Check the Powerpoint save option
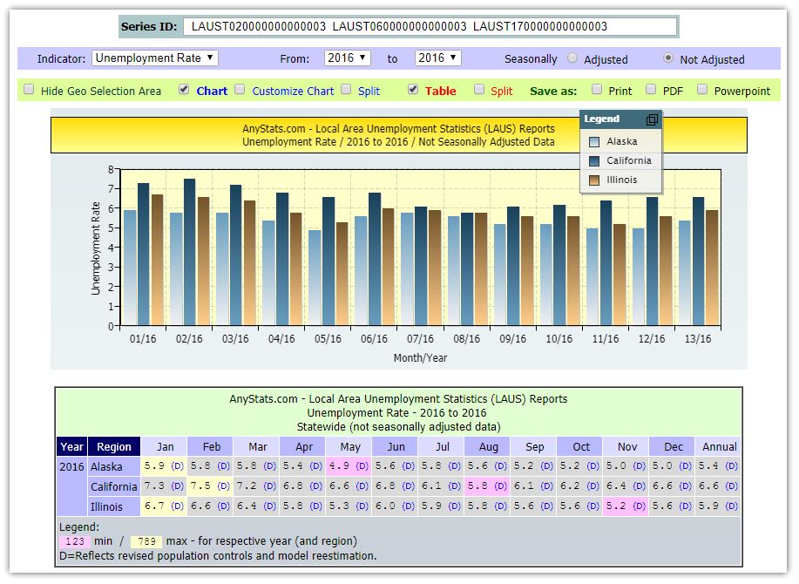 pos(702,90)
